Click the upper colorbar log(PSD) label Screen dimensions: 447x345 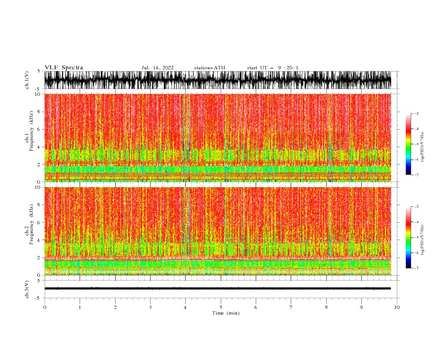(x=422, y=147)
